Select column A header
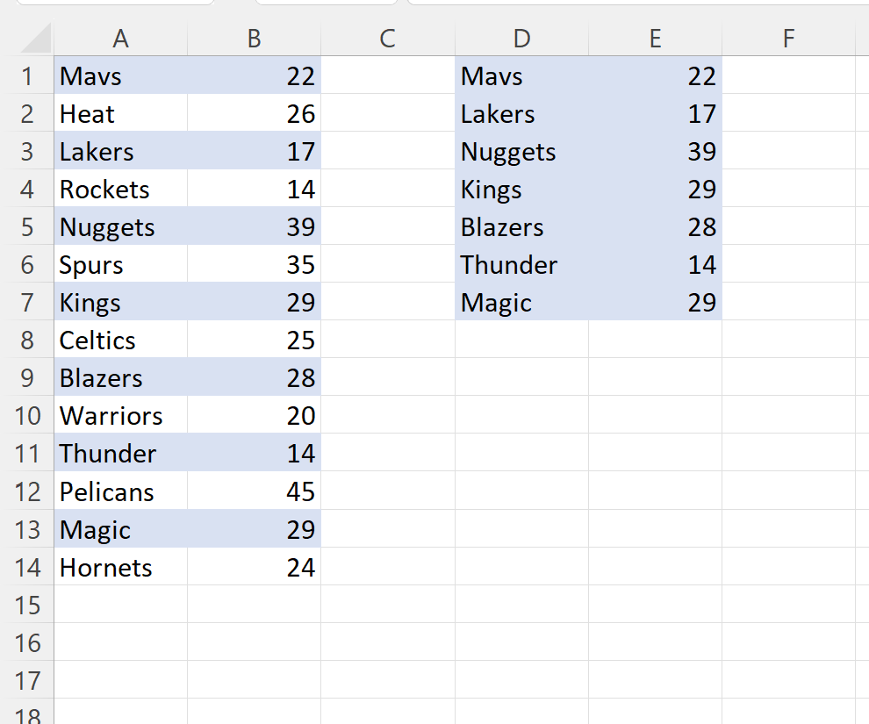The image size is (869, 724). tap(121, 39)
